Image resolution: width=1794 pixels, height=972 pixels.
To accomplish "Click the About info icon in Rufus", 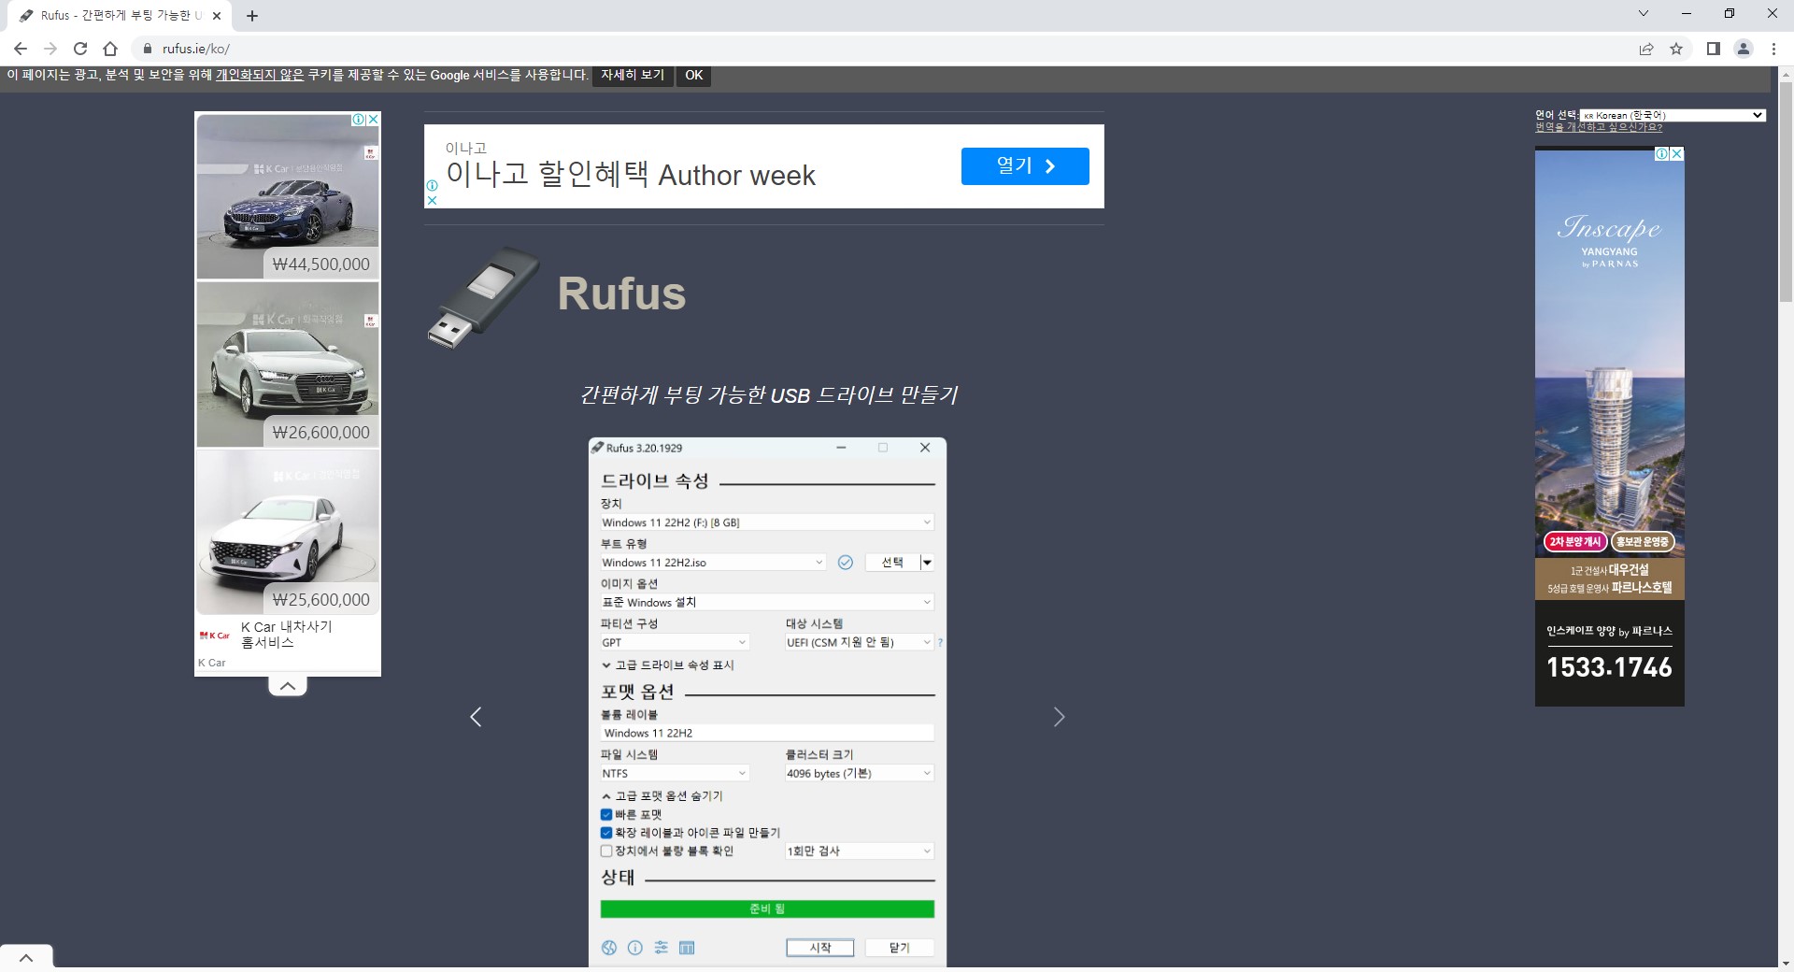I will [636, 948].
